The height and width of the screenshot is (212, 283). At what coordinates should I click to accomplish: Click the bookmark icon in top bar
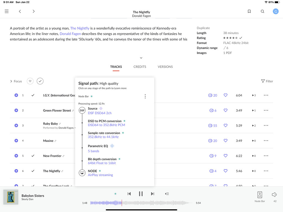[x=249, y=11]
